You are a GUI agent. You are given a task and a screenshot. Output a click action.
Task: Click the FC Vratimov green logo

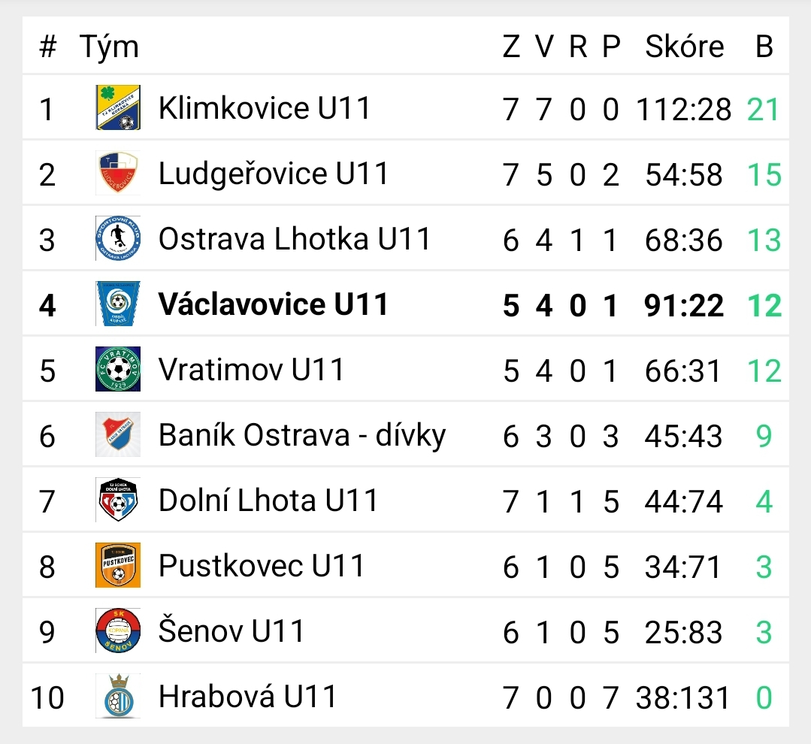pos(118,369)
